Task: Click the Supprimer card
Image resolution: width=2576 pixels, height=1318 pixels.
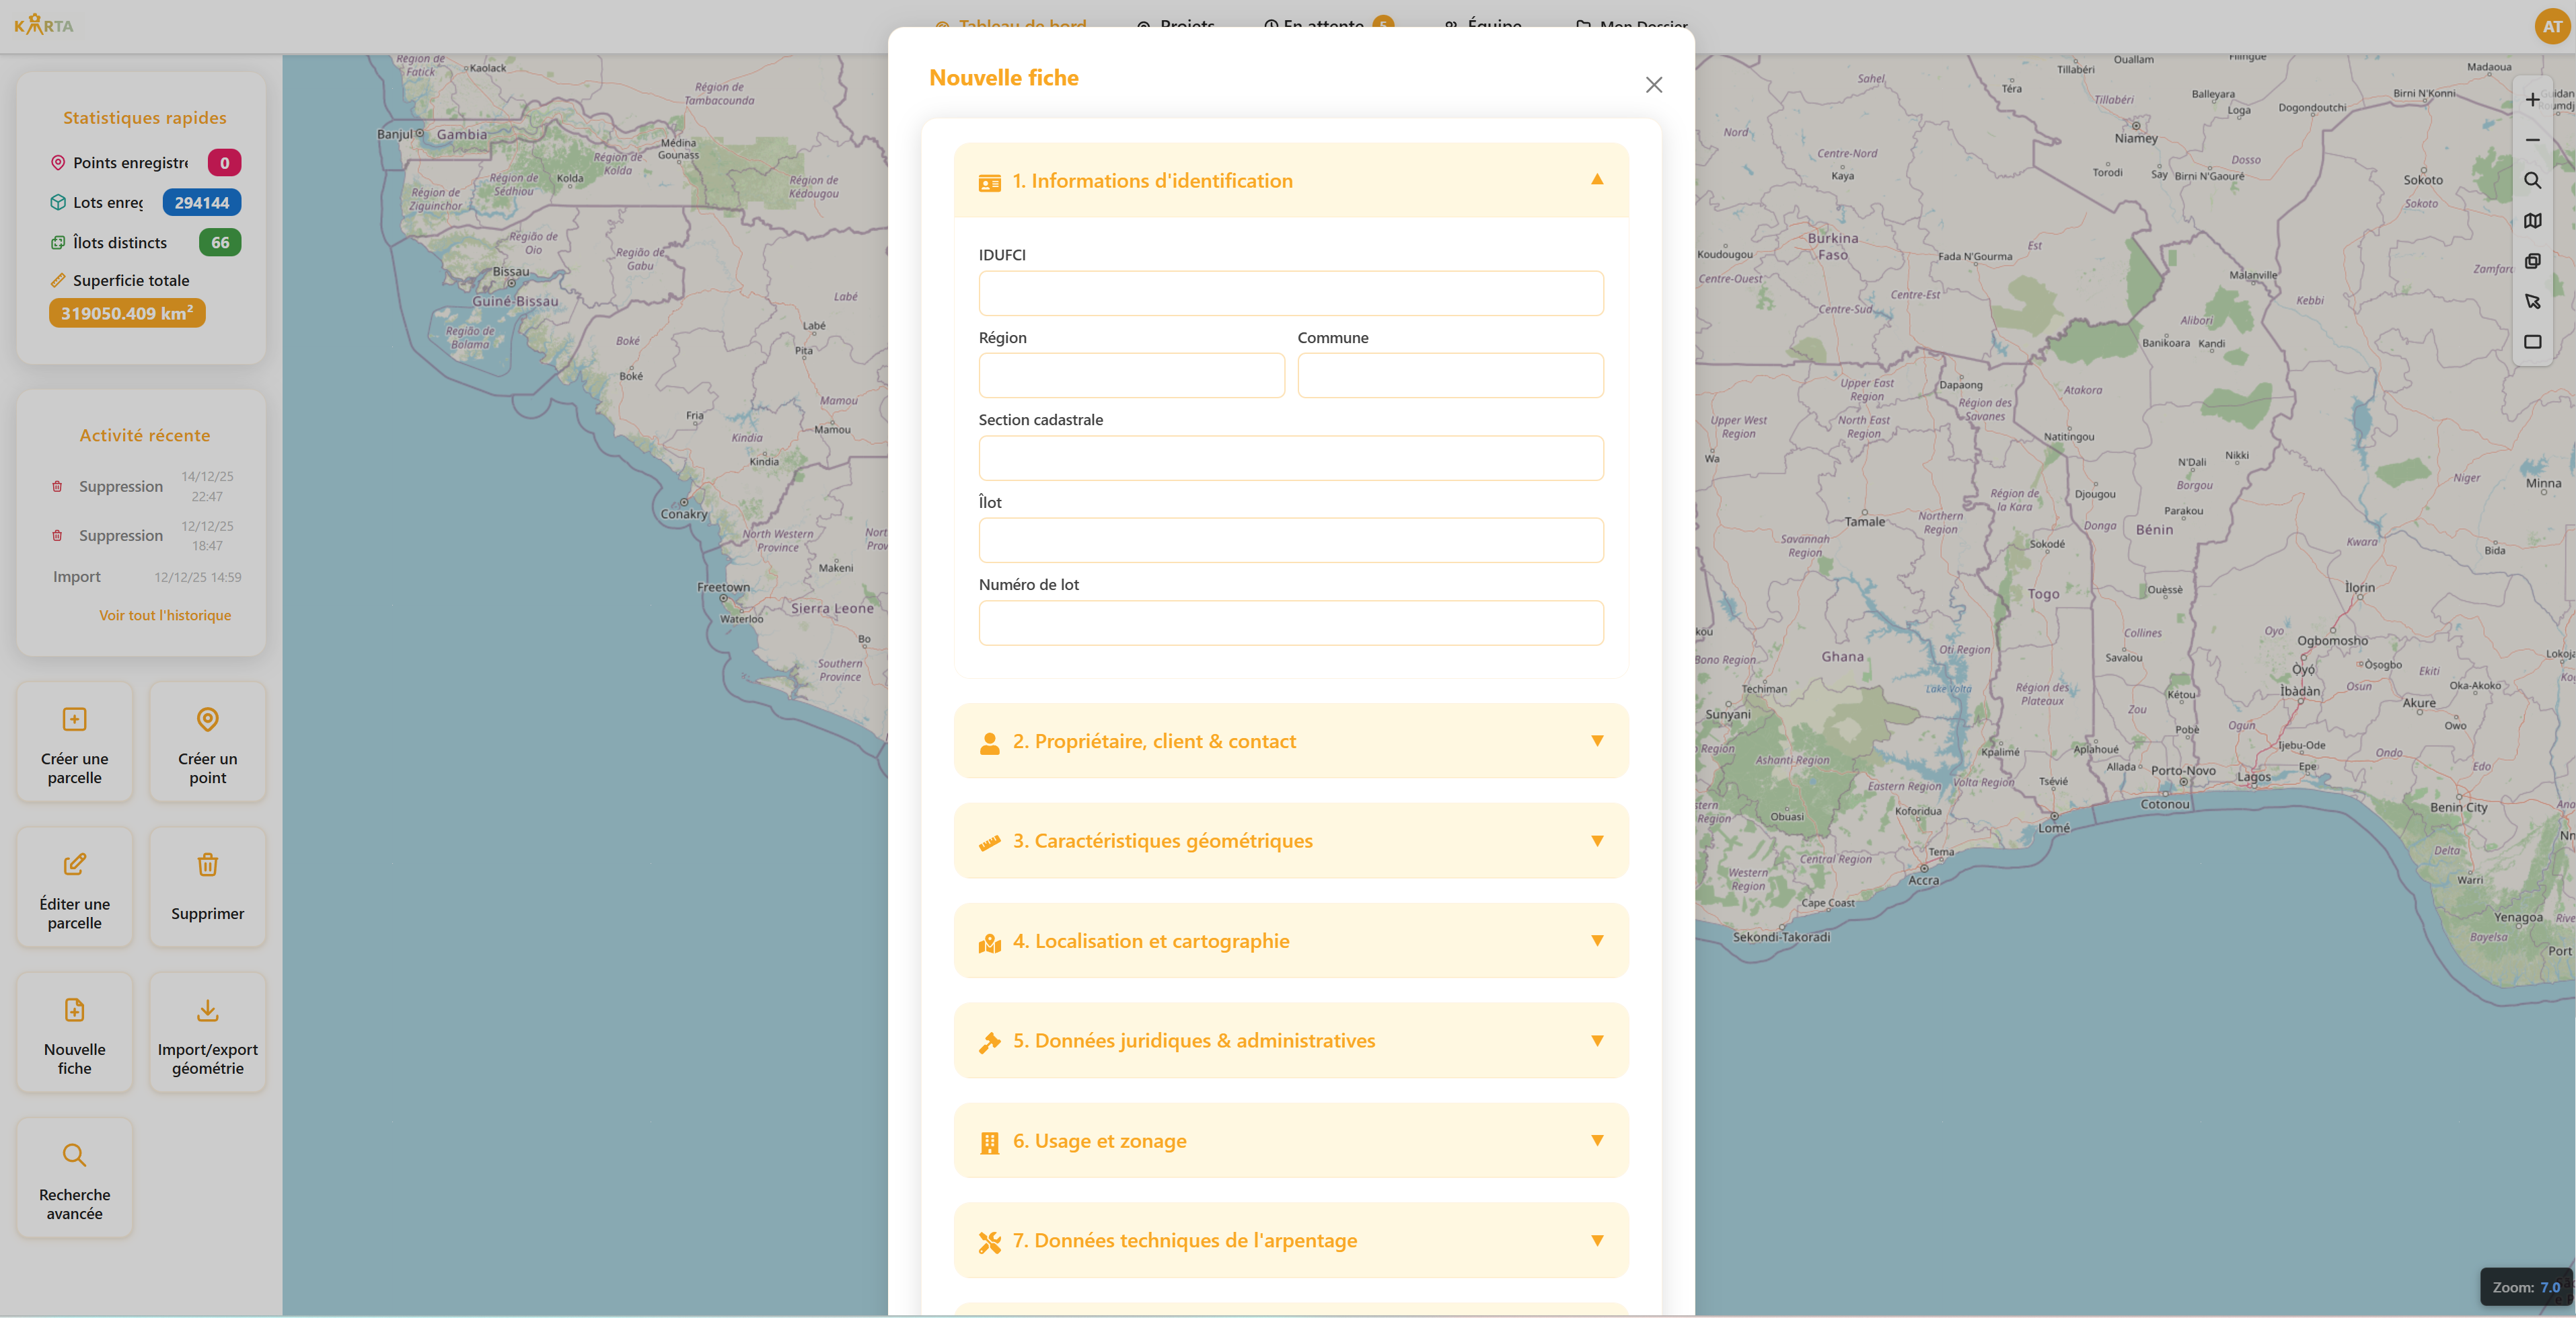Action: [x=207, y=887]
